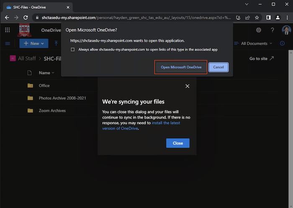
Task: Close the syncing dialog with X icon
Action: [187, 86]
